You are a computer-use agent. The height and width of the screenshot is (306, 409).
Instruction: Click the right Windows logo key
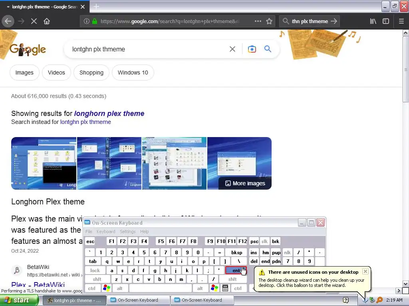click(x=214, y=288)
